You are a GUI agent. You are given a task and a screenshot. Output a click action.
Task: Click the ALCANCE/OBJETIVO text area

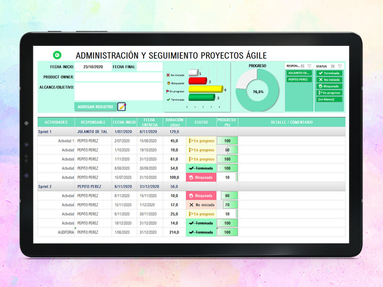[x=118, y=91]
